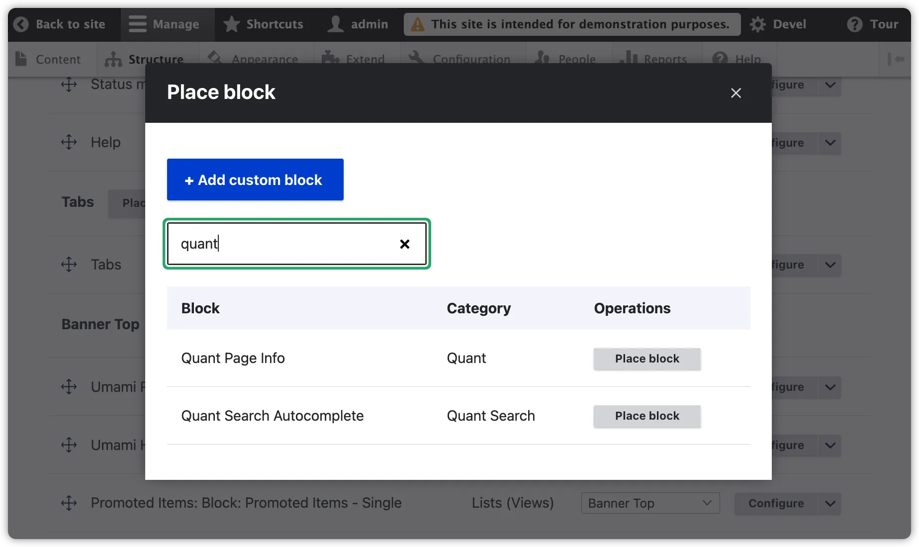Click the admin user icon
This screenshot has width=919, height=547.
tap(336, 24)
